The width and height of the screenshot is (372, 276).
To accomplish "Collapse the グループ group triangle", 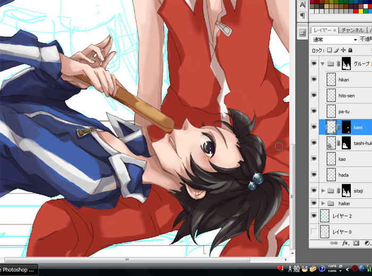I will click(323, 64).
